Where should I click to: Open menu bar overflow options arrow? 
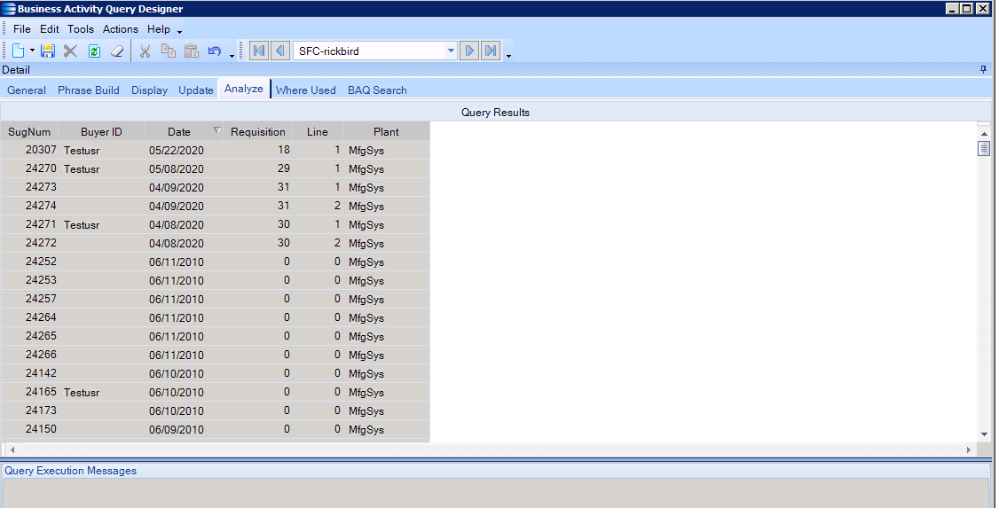pos(180,32)
